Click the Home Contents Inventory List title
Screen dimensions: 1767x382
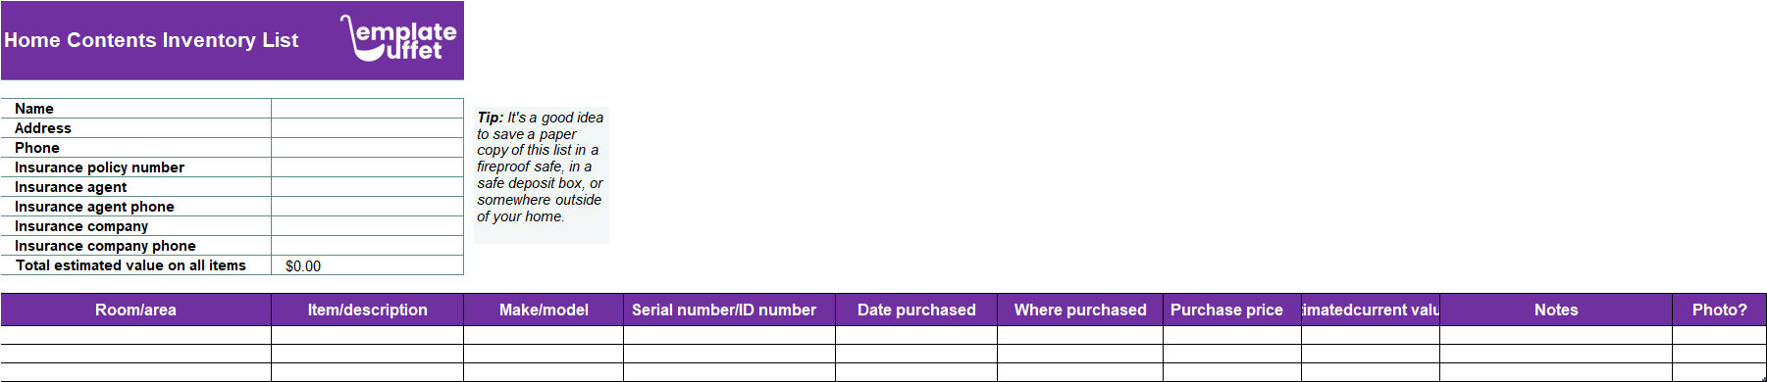click(151, 40)
